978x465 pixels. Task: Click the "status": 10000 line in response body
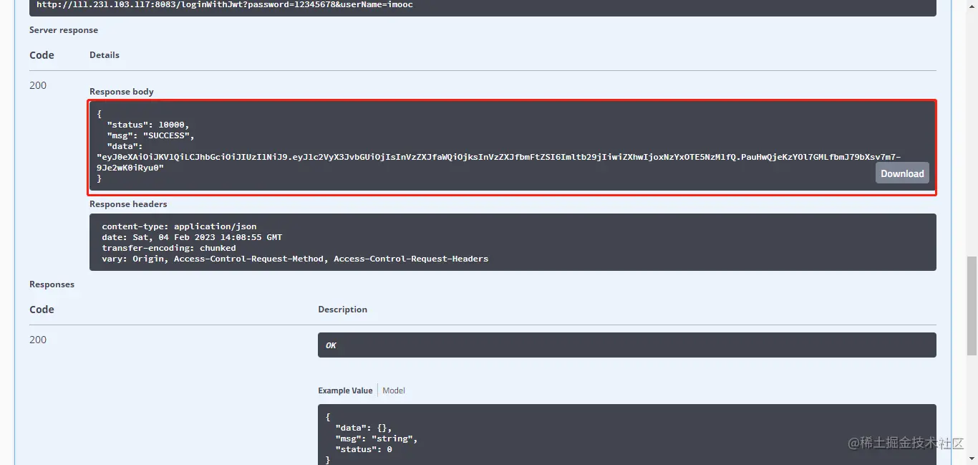tap(148, 125)
